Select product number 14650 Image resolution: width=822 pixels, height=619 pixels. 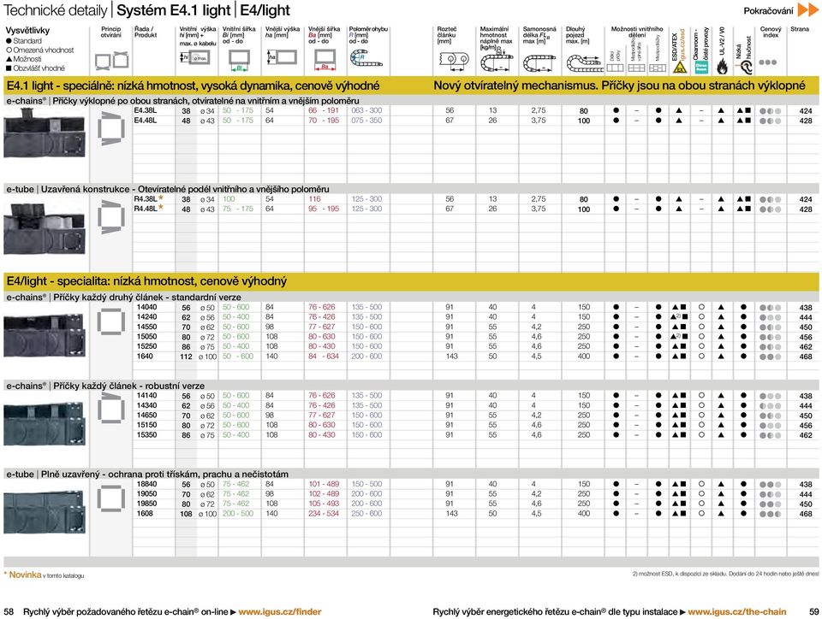[x=146, y=416]
